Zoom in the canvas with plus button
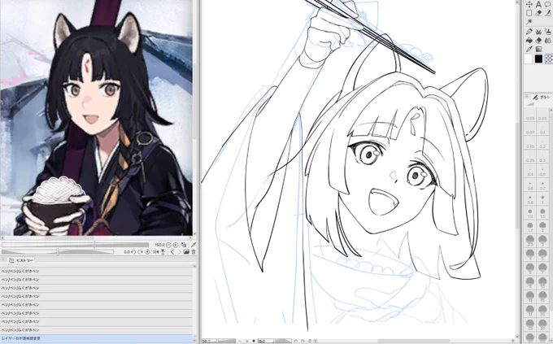 247,342
